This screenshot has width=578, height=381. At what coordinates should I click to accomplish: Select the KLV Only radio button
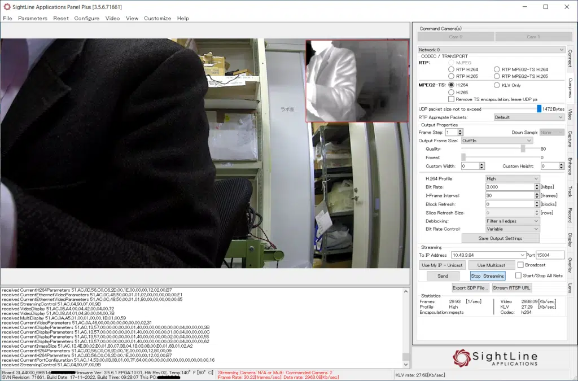click(x=497, y=85)
